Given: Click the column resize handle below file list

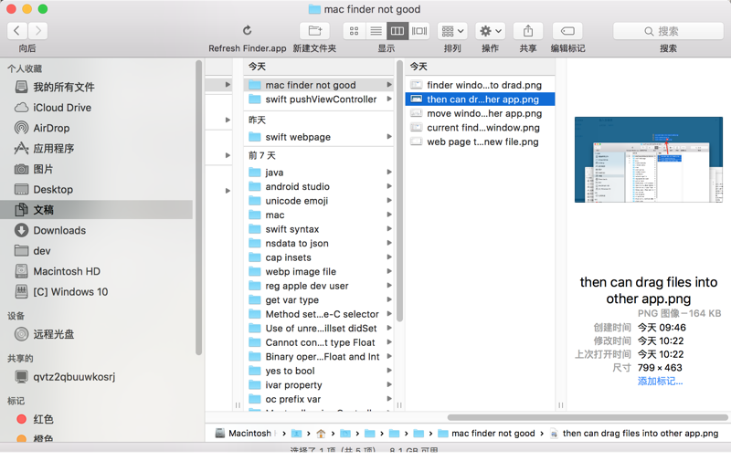Looking at the screenshot, I should (561, 405).
